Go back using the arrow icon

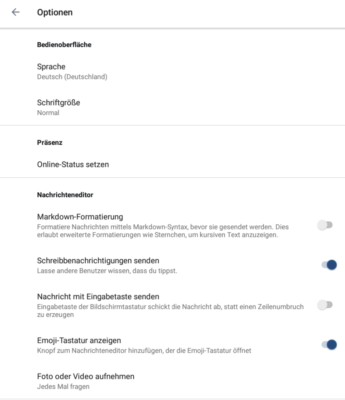16,12
